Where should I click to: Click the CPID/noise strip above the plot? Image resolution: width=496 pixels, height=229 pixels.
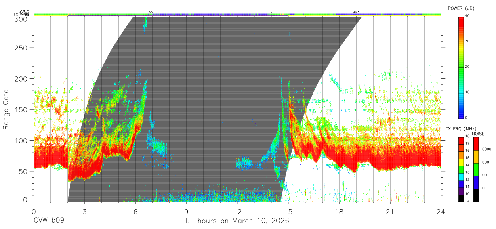click(237, 15)
